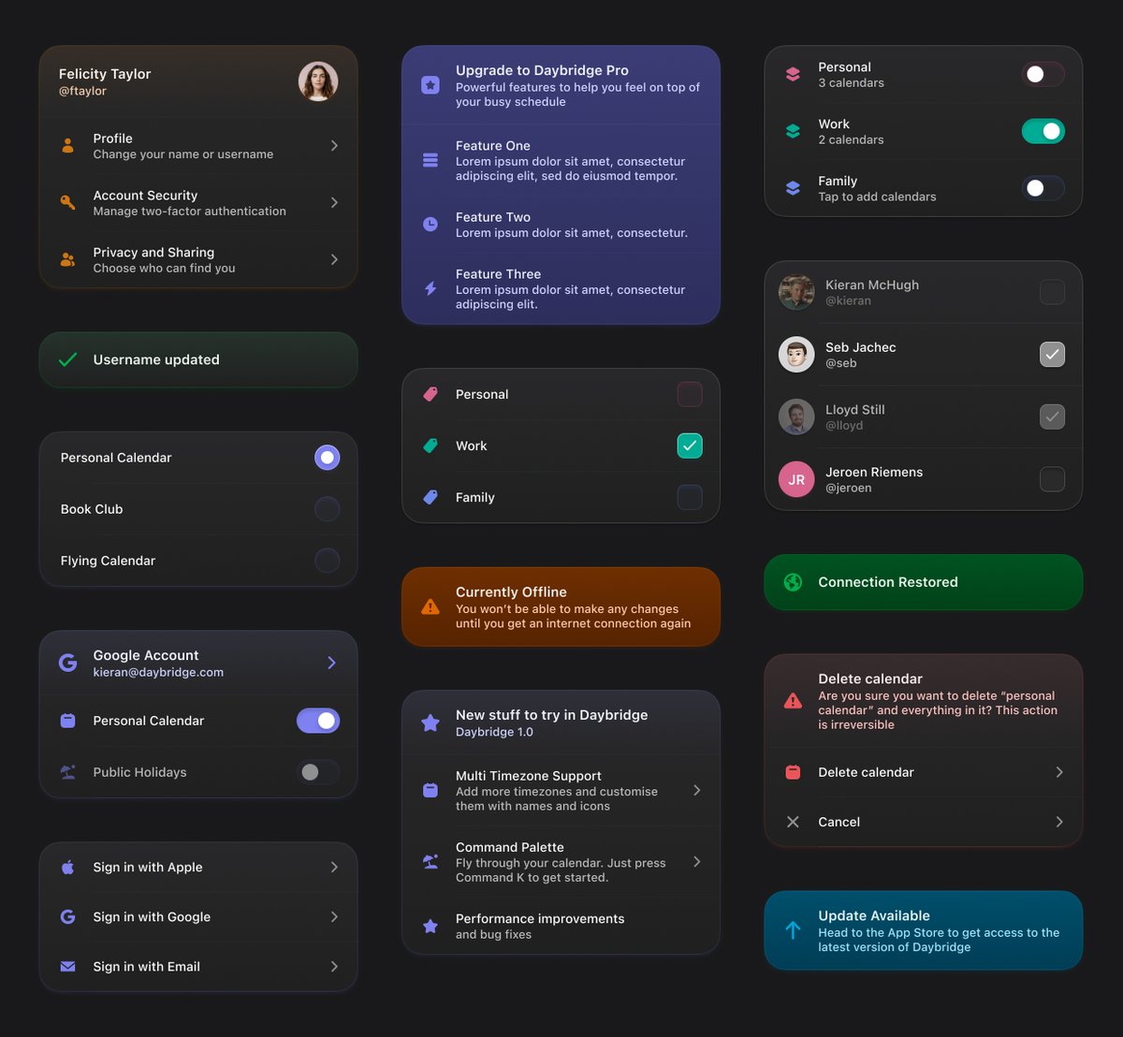
Task: Click chevron on Sign in with Email
Action: tap(334, 967)
